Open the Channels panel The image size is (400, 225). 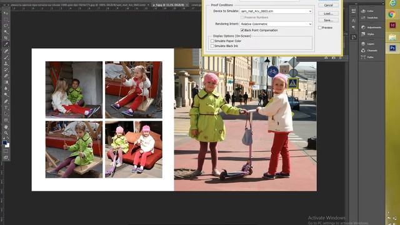coord(369,51)
